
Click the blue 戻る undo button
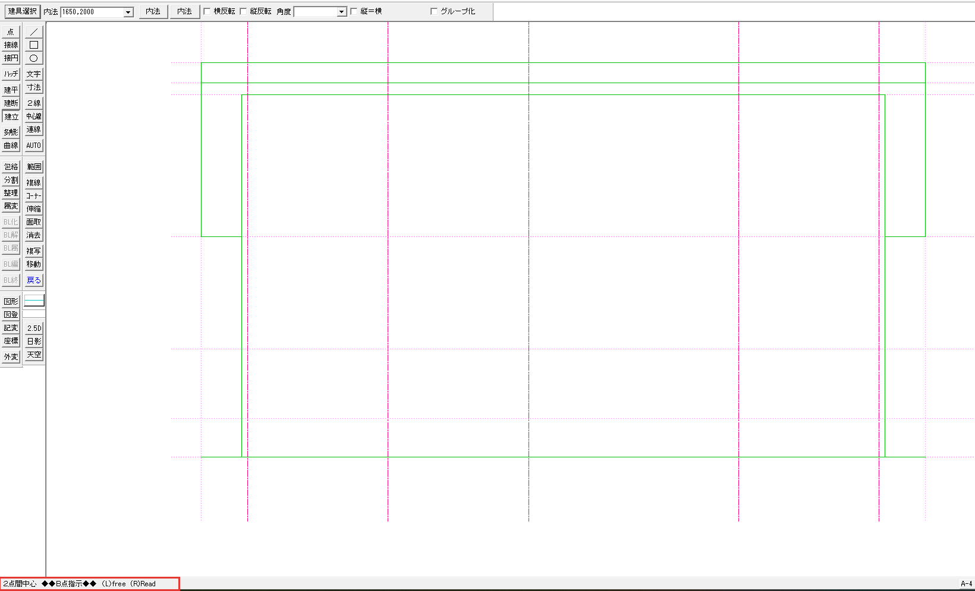(x=34, y=280)
